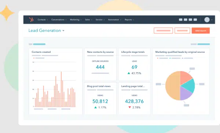Click the 444 offline sources value

tap(100, 67)
